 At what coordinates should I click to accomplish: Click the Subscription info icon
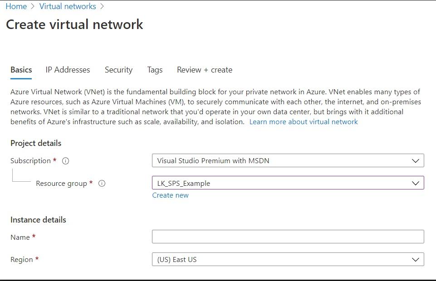pos(65,161)
